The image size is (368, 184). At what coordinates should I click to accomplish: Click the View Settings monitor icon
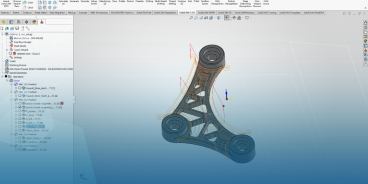247,18
